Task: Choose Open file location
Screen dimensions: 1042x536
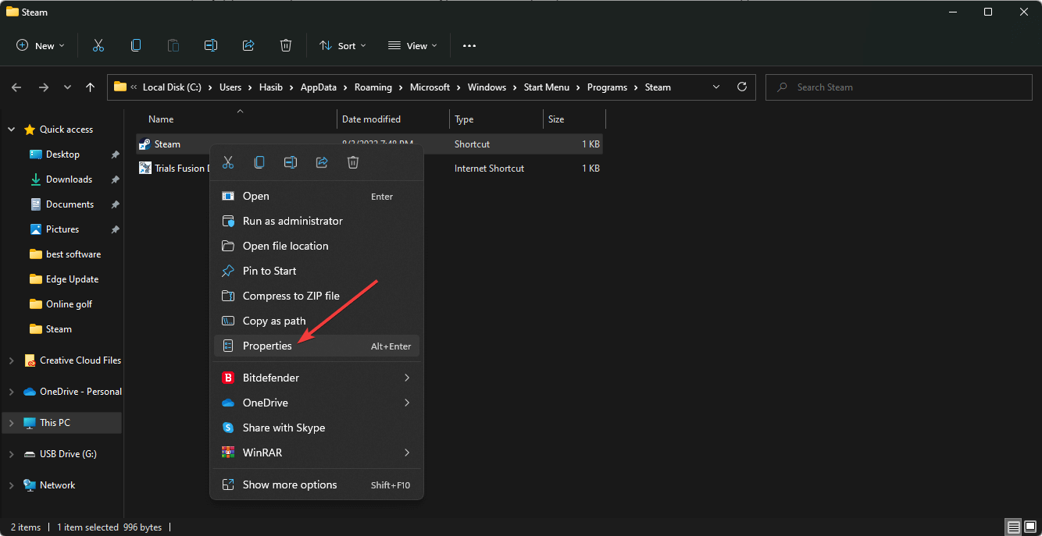Action: [317, 246]
